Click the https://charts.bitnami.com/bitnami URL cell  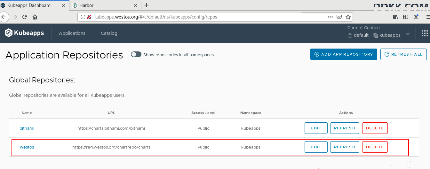click(111, 128)
